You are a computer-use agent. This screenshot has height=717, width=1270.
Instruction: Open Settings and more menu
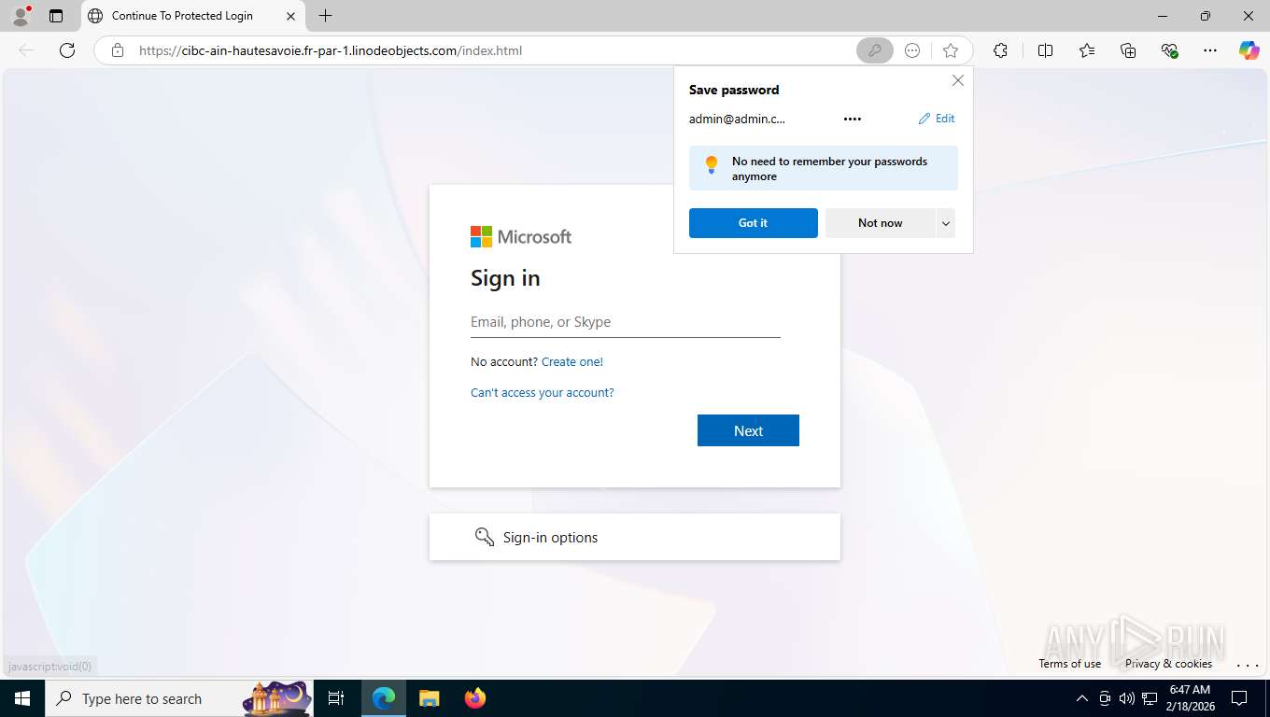pos(1210,50)
